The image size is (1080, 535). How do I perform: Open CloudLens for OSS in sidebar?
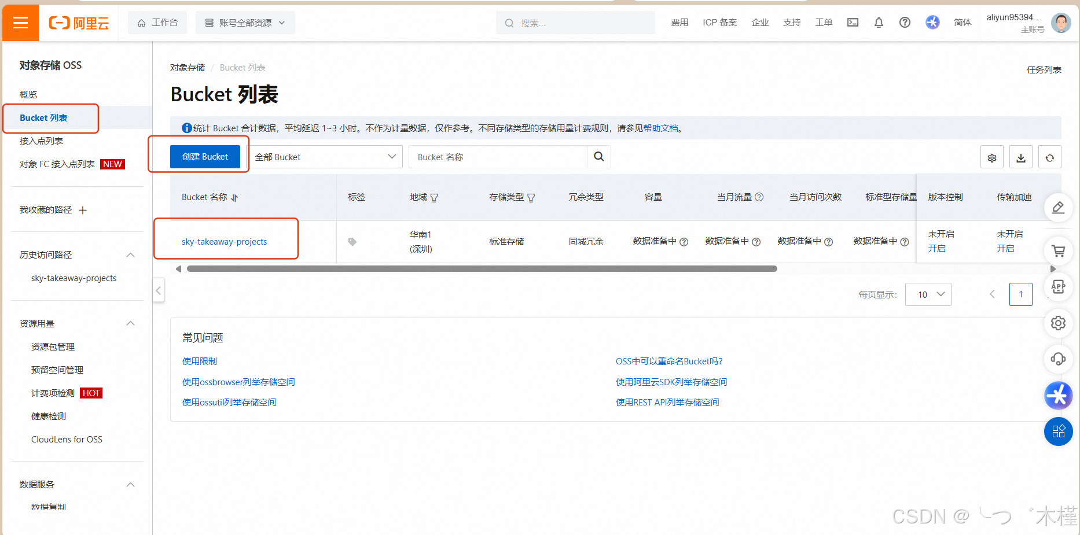67,439
